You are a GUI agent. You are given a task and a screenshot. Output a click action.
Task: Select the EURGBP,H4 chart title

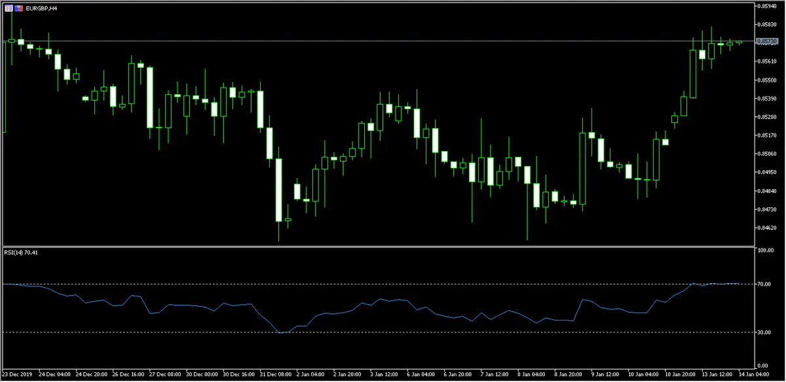tap(42, 9)
